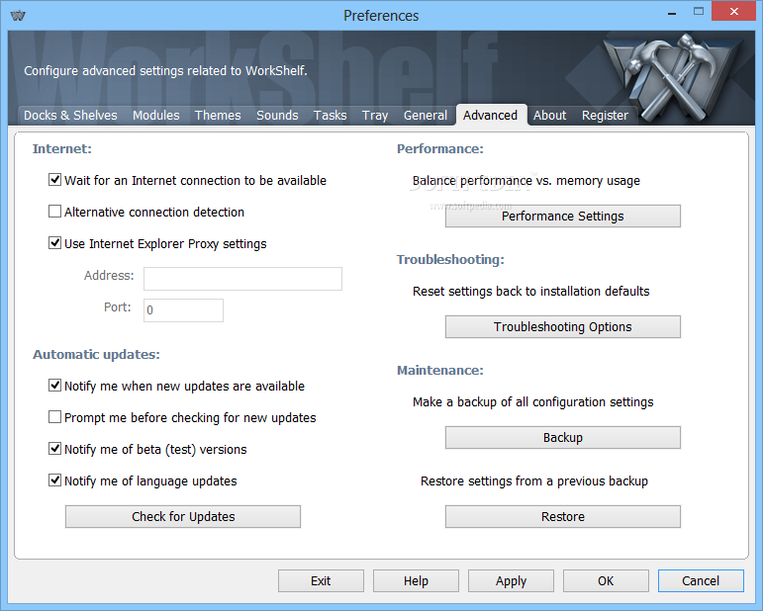Select the Advanced tab
763x611 pixels.
coord(491,116)
